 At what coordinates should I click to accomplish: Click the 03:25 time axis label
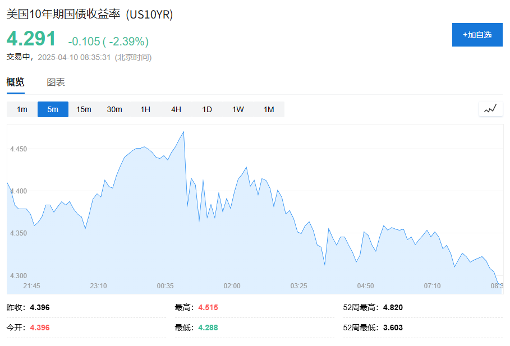click(298, 286)
